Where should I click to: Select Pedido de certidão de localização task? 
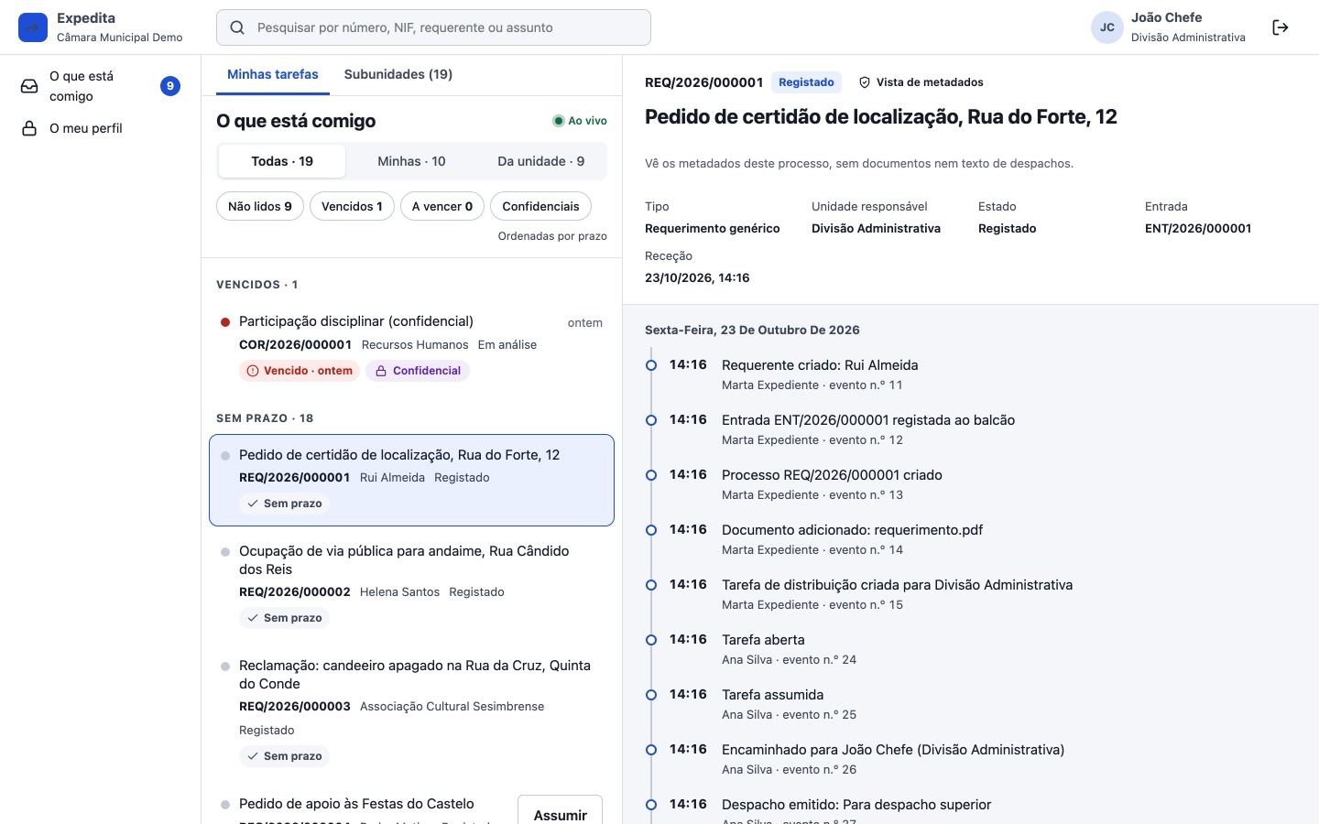click(x=411, y=480)
